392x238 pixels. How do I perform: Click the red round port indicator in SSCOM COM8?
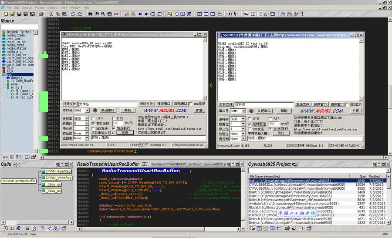95,110
